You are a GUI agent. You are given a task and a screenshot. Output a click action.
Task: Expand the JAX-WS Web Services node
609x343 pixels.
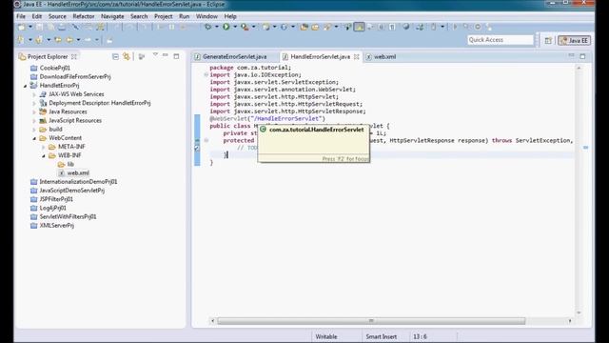pos(34,94)
